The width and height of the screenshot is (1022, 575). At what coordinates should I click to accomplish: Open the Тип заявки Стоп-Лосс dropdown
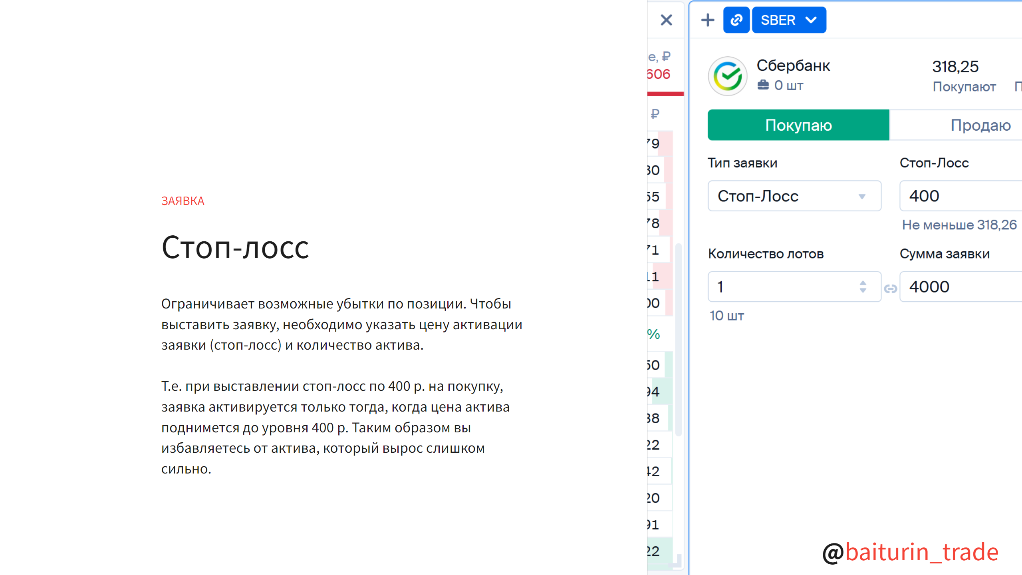pos(794,196)
